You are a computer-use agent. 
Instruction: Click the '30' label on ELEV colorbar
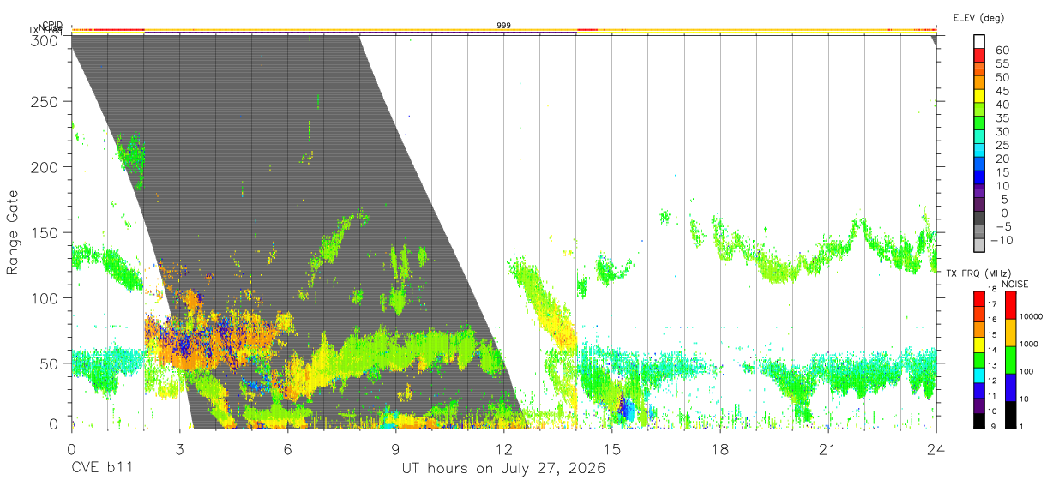[x=1002, y=131]
